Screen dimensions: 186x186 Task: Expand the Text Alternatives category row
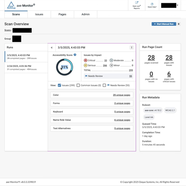click(x=92, y=128)
